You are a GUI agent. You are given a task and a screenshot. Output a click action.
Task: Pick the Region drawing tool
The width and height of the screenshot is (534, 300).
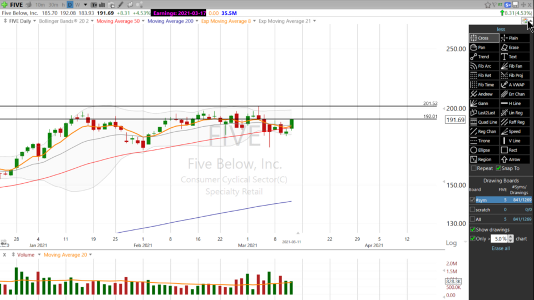point(484,159)
